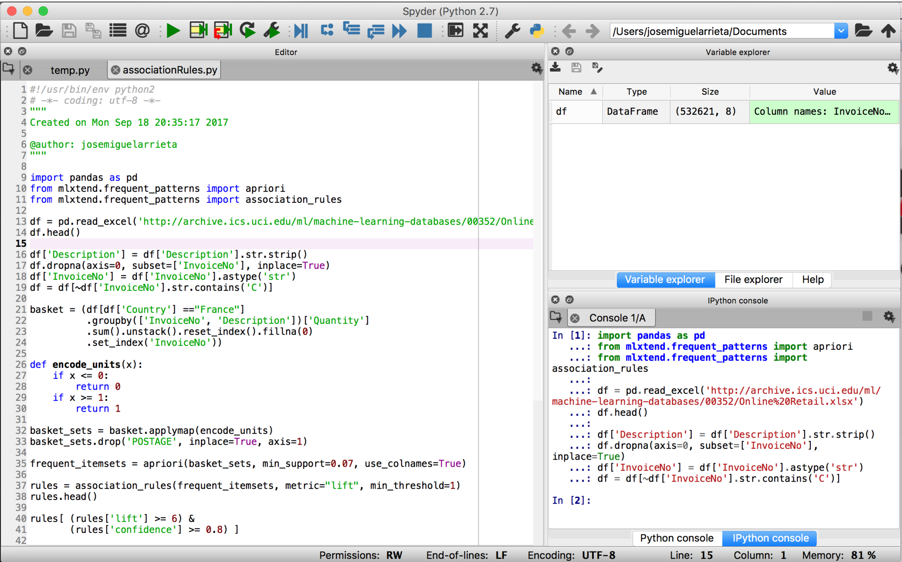Click the Stop debugging square icon
Screen dimensions: 902x562
click(424, 31)
